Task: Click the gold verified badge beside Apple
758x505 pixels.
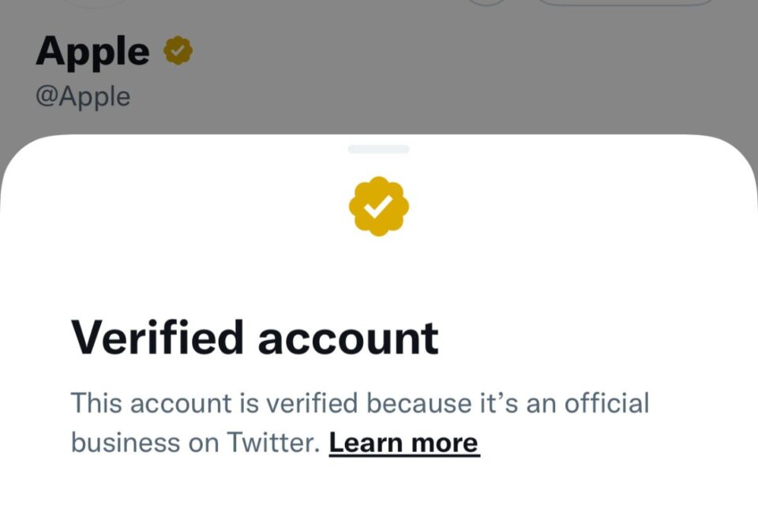Action: (x=178, y=52)
